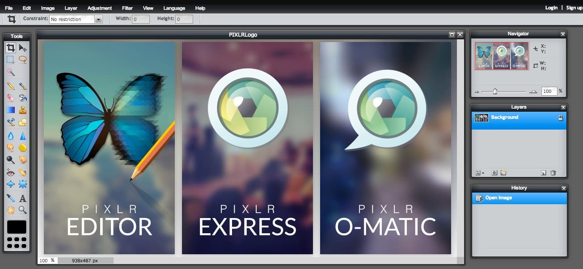
Task: Open the Constraint dropdown
Action: [99, 19]
